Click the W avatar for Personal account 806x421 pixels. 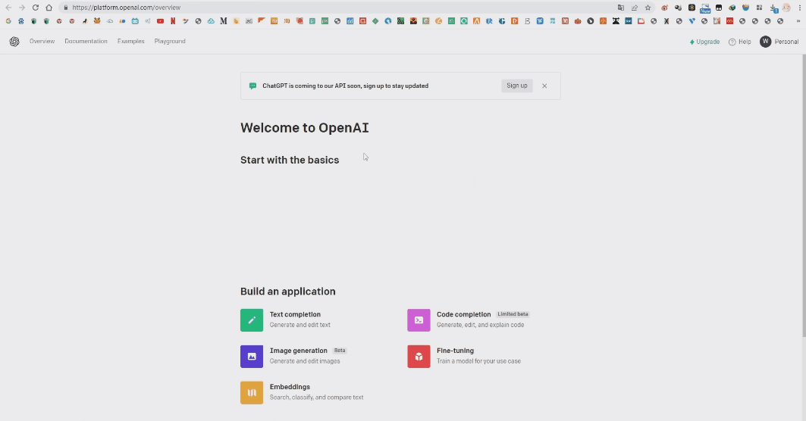coord(765,42)
